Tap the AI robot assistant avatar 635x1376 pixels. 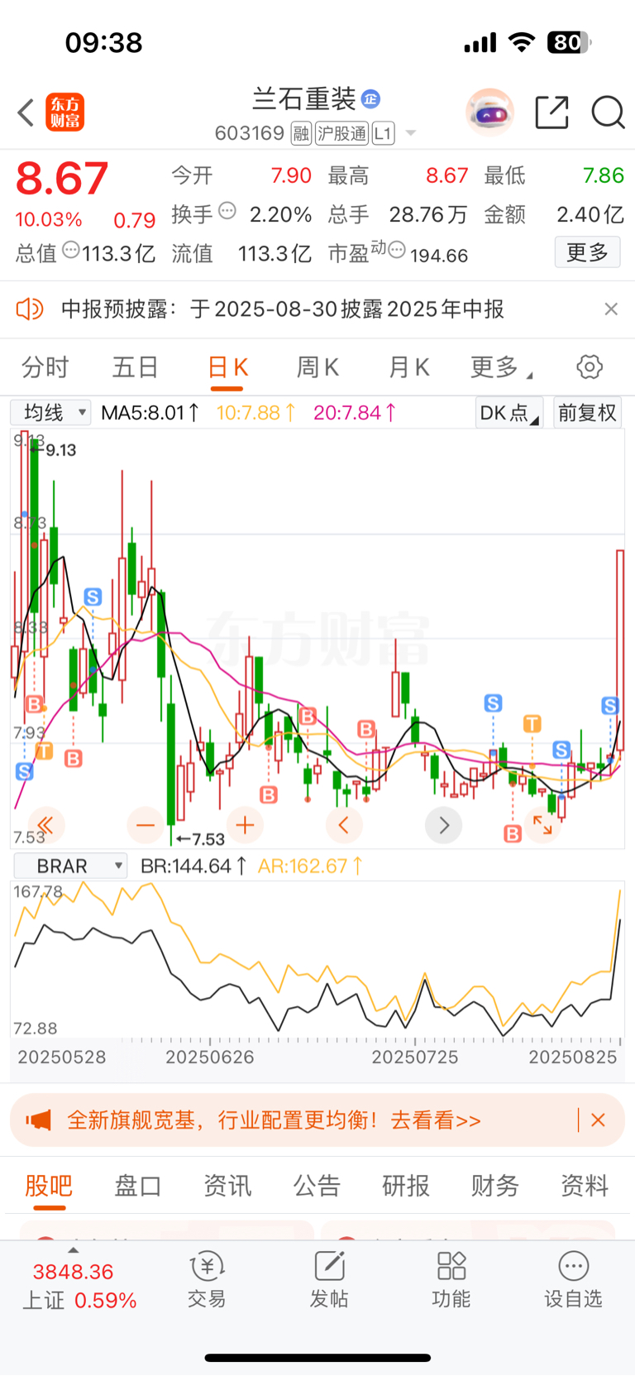tap(490, 112)
